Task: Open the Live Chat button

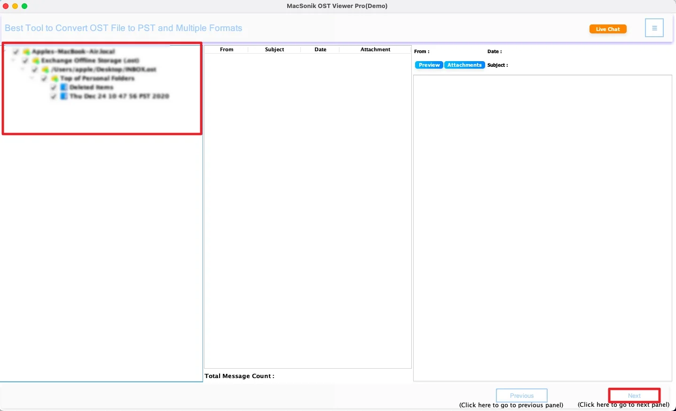Action: coord(608,29)
